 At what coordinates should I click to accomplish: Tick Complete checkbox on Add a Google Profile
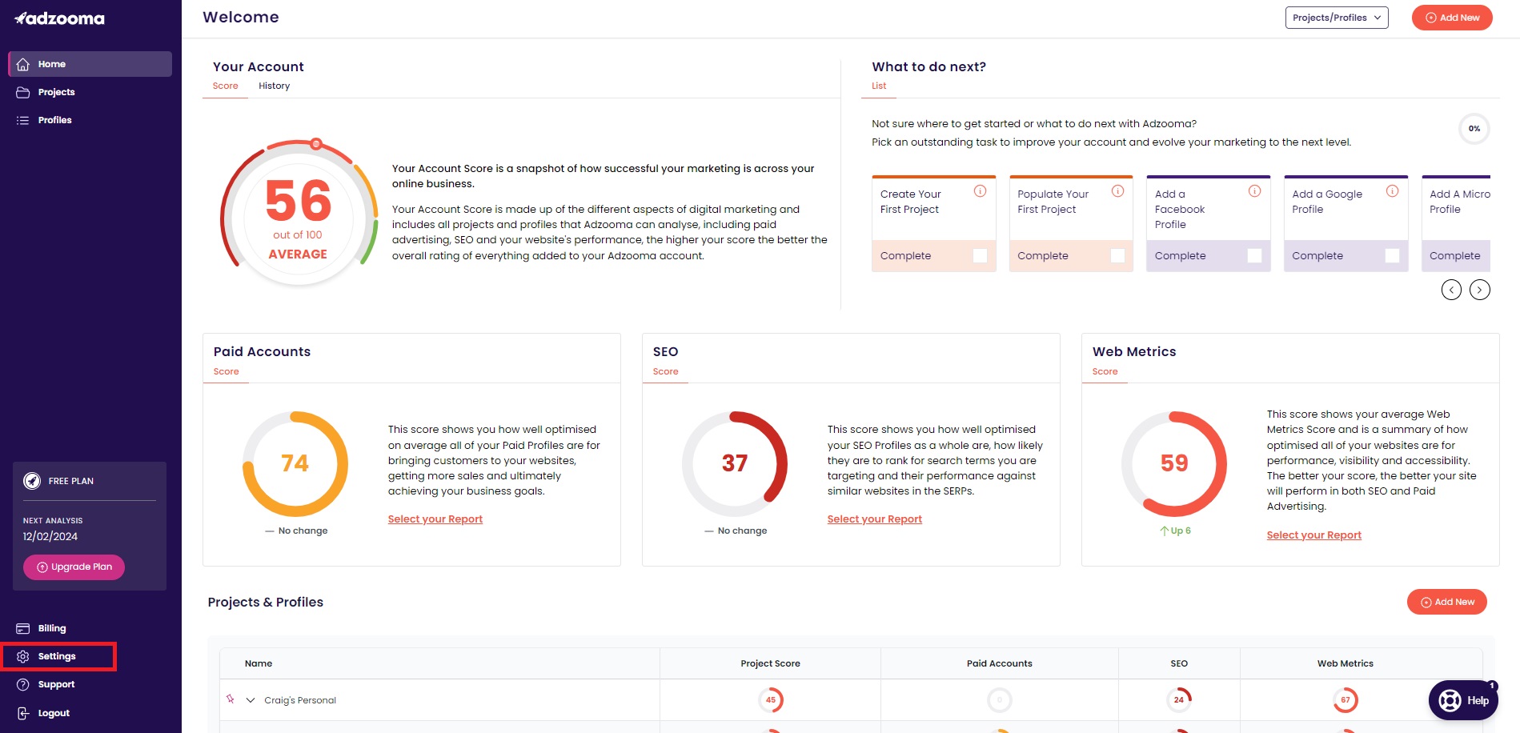click(1392, 256)
